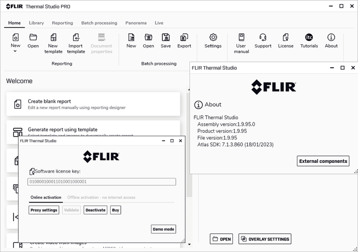
Task: Click the New report icon in Reporting group
Action: point(16,37)
